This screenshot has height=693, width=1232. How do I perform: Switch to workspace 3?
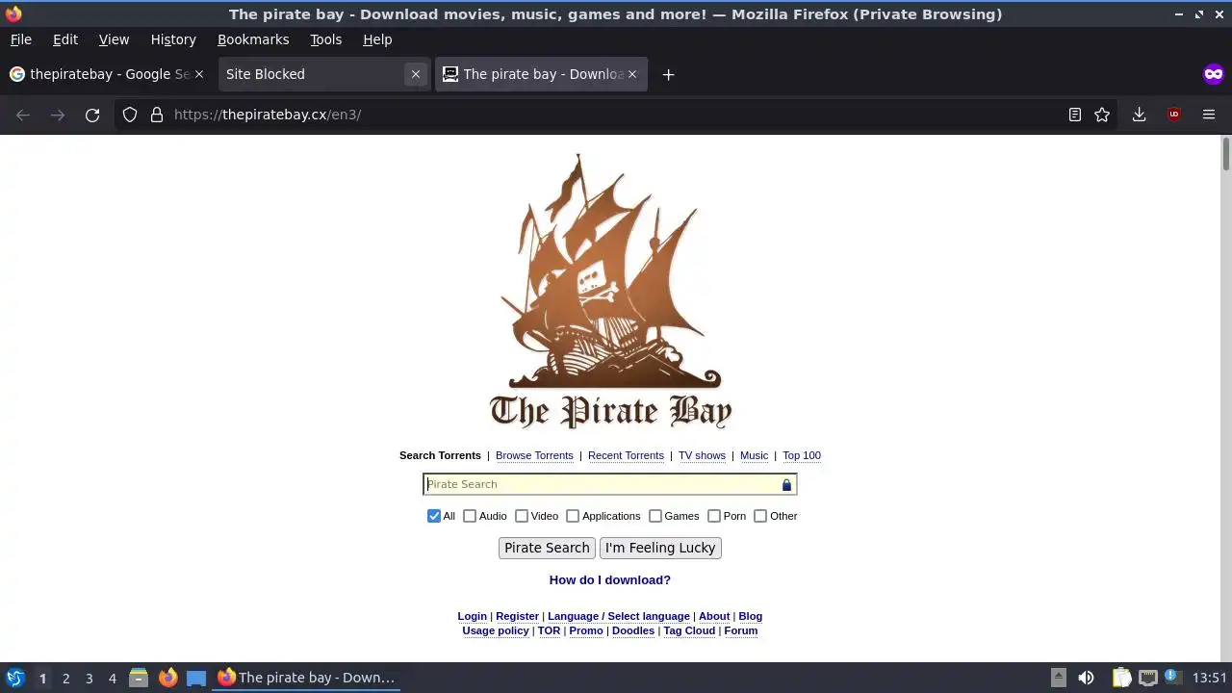tap(89, 679)
